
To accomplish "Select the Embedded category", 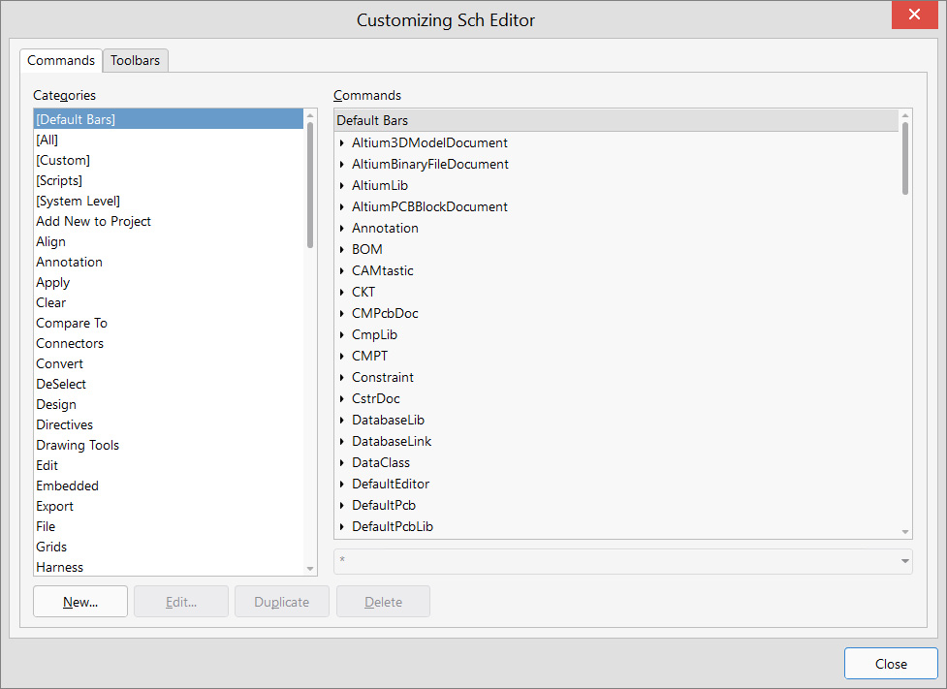I will [169, 485].
